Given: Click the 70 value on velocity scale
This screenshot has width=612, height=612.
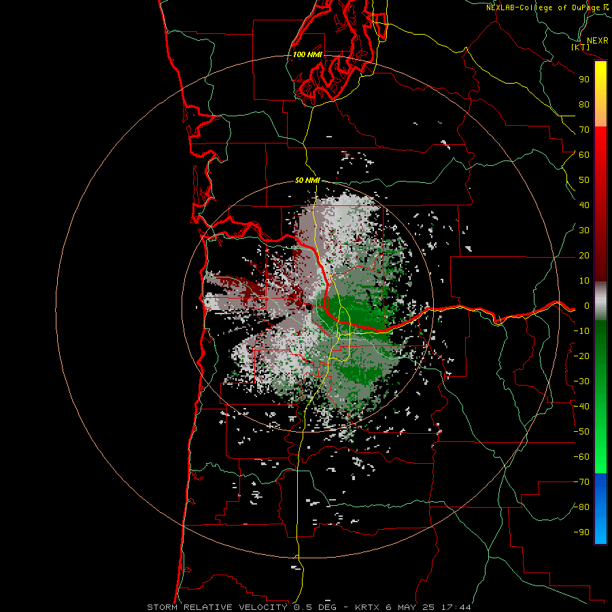Looking at the screenshot, I should click(x=584, y=130).
